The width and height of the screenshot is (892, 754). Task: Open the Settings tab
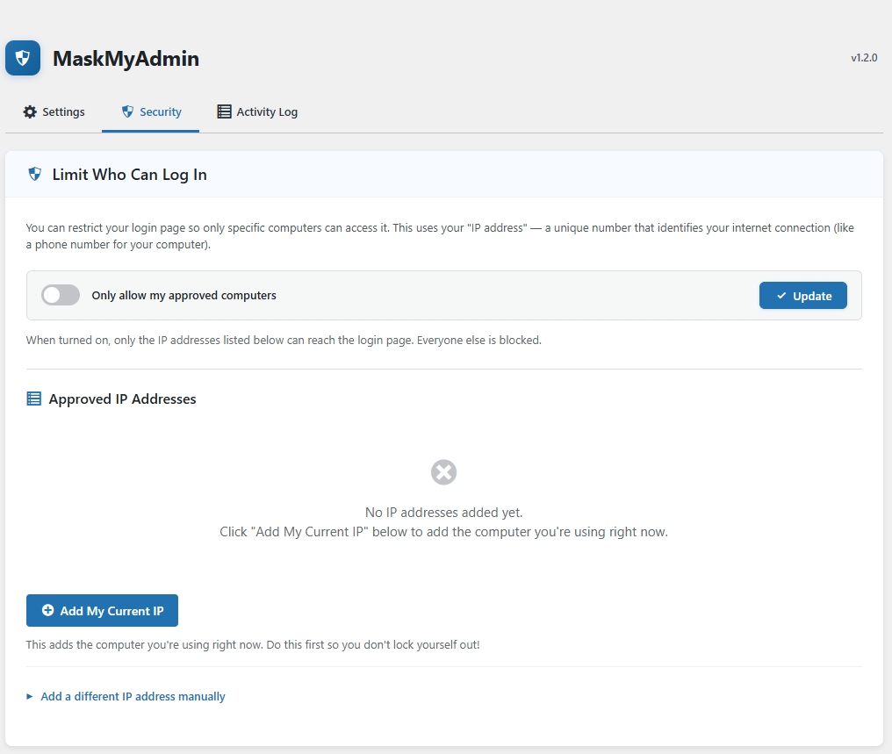point(54,111)
